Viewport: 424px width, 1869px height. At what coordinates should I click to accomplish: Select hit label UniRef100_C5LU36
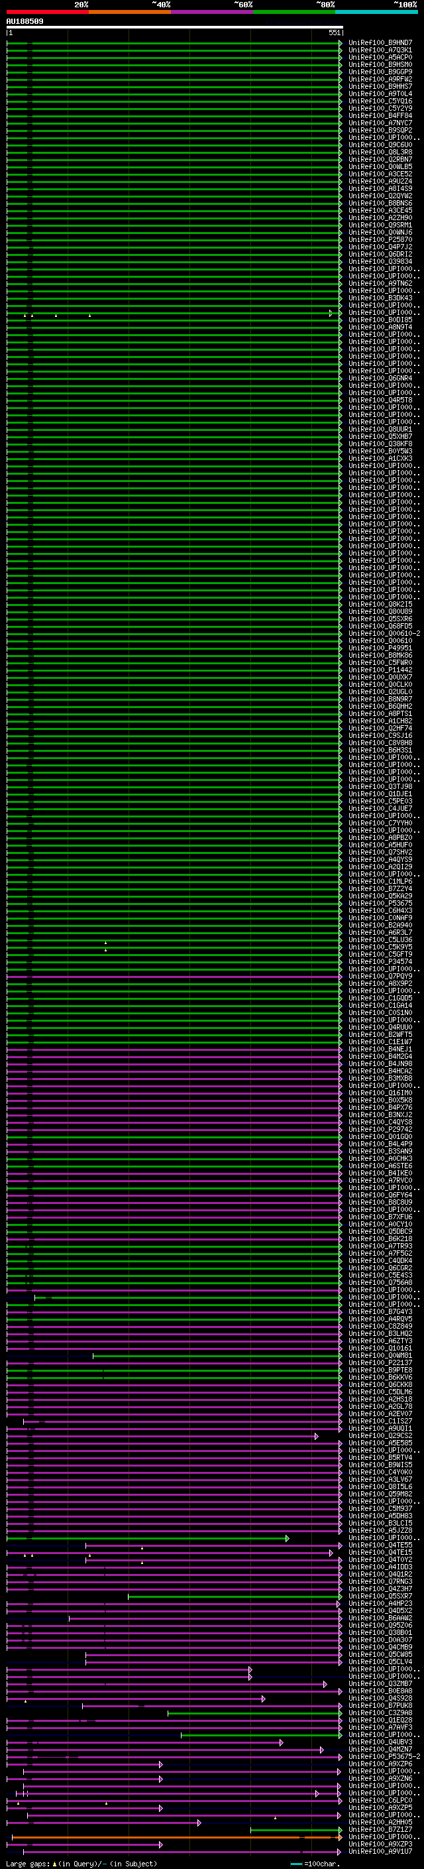tap(380, 939)
